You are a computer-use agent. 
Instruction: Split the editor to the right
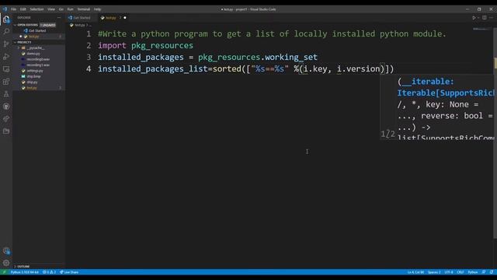click(485, 18)
